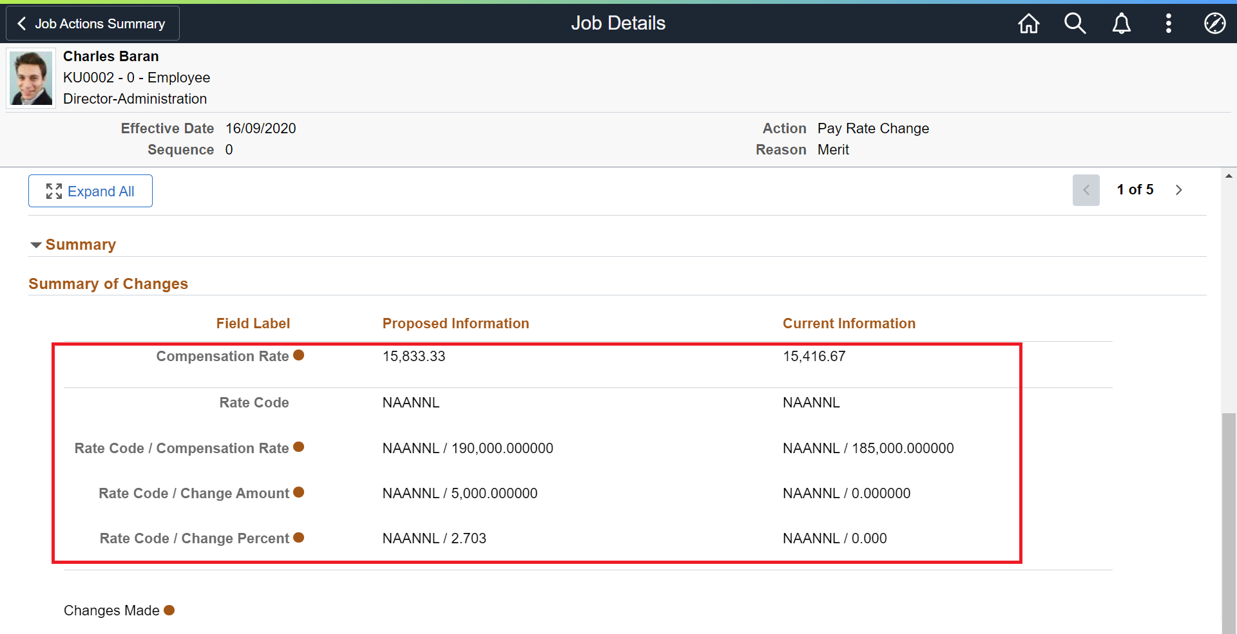Image resolution: width=1237 pixels, height=634 pixels.
Task: Open the NavBar compass icon
Action: tap(1214, 24)
